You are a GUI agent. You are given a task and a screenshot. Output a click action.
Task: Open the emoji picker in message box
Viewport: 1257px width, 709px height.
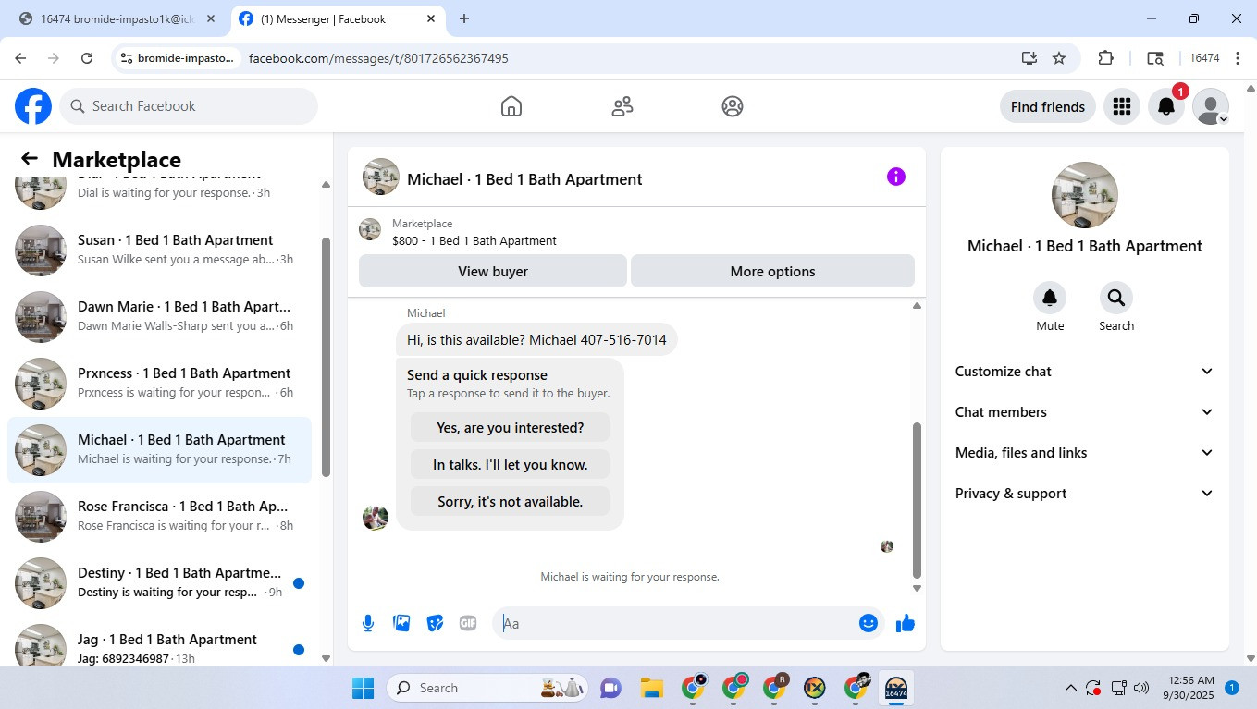point(868,623)
